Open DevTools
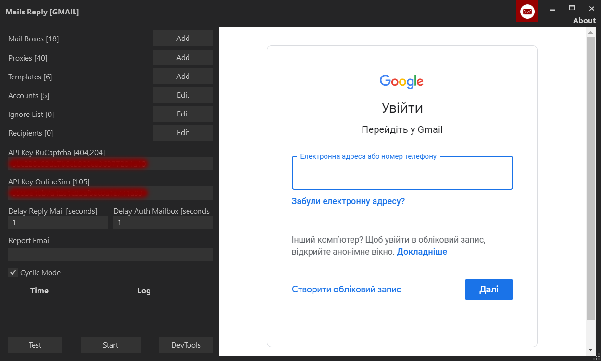 pos(186,345)
